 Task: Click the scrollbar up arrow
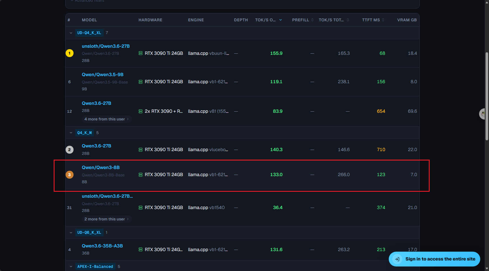[x=487, y=2]
